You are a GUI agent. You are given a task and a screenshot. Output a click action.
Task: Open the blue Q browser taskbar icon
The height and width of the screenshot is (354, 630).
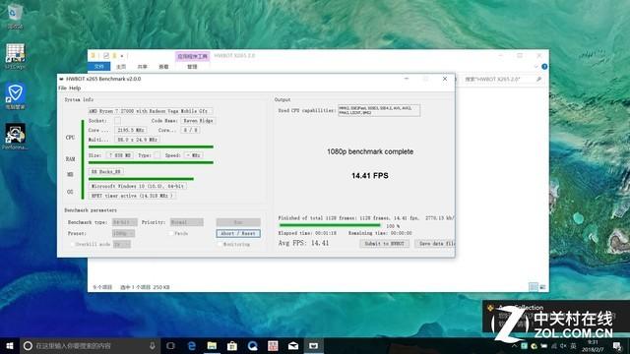tap(253, 345)
